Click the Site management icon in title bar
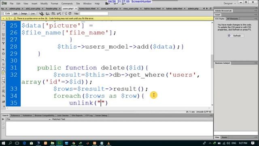This screenshot has width=259, height=146. pyautogui.click(x=123, y=4)
